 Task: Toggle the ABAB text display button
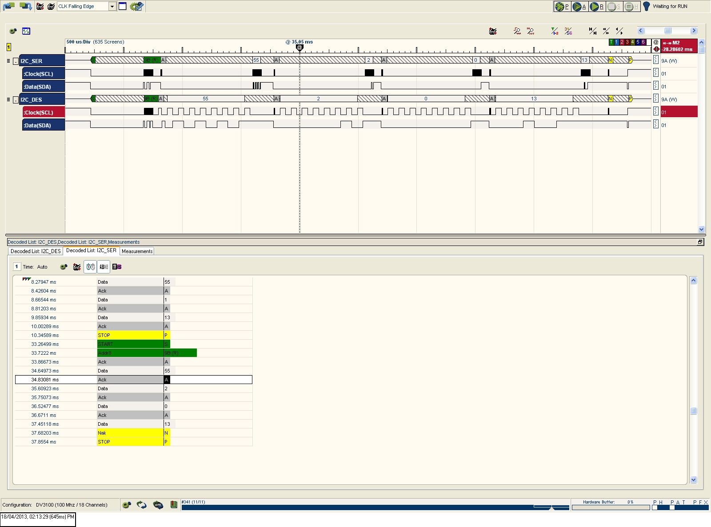[104, 267]
